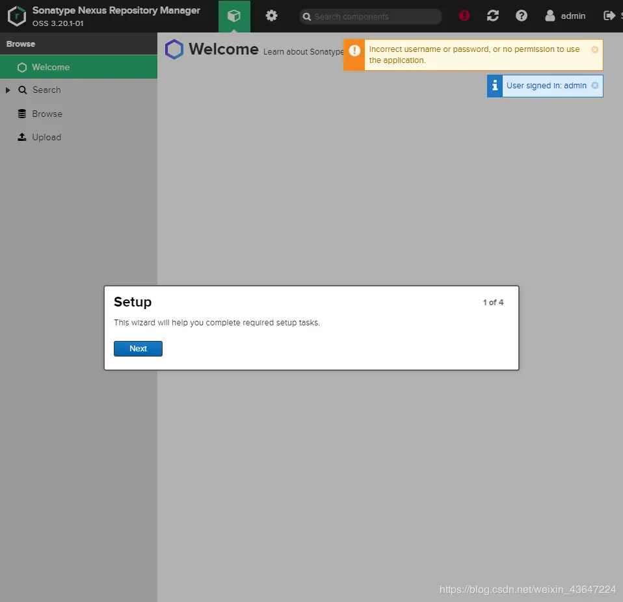The width and height of the screenshot is (623, 602).
Task: Click the Welcome hexagon page icon
Action: coord(174,49)
